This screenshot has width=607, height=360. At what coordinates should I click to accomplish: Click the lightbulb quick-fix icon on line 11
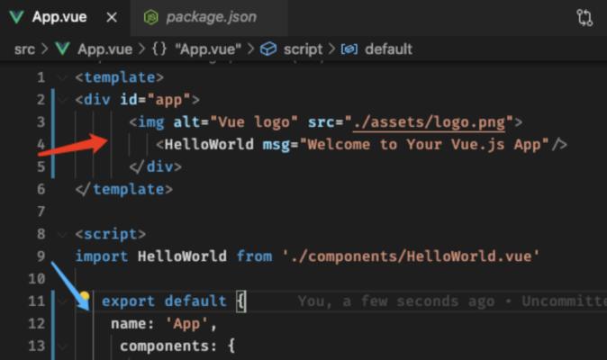pos(85,297)
